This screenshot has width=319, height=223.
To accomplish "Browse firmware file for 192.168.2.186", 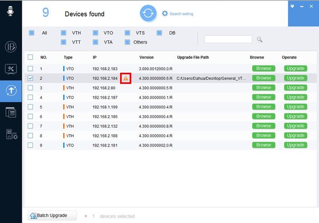I will (x=264, y=116).
